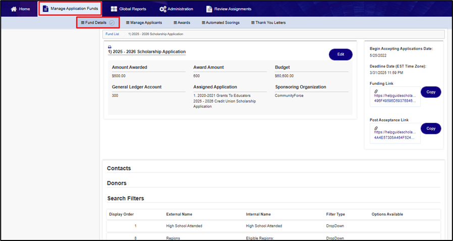This screenshot has width=453, height=241.
Task: Click the Review Assignments page icon
Action: click(209, 9)
